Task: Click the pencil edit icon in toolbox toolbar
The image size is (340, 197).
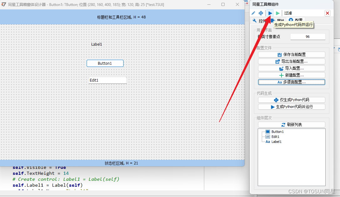Action: click(x=253, y=13)
